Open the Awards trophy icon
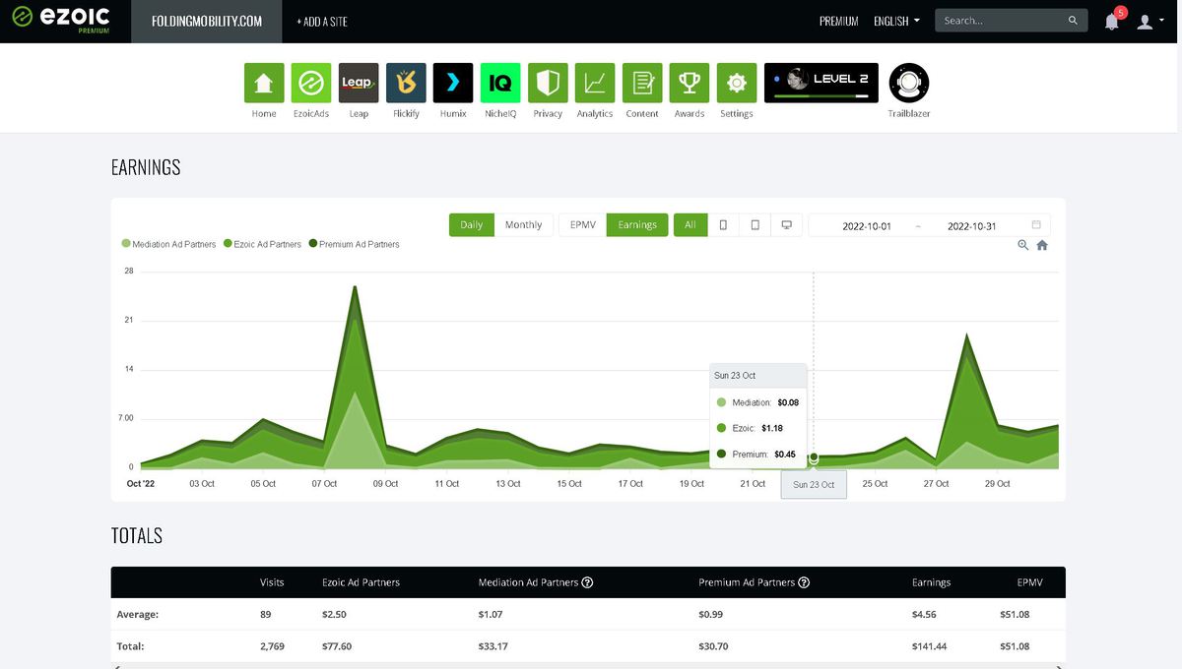Screen dimensions: 1182x669 [x=689, y=83]
